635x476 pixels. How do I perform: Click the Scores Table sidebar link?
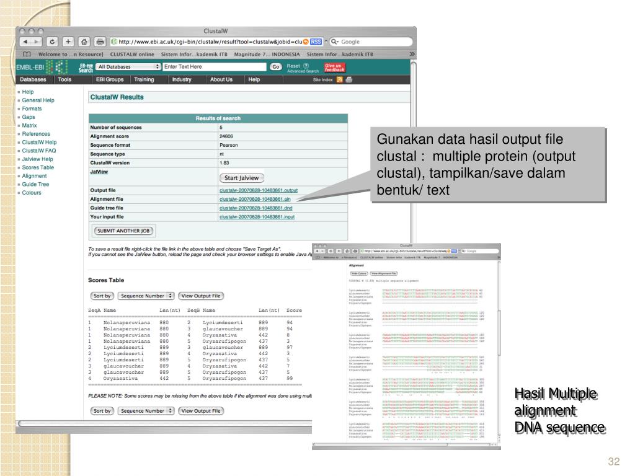click(x=38, y=167)
